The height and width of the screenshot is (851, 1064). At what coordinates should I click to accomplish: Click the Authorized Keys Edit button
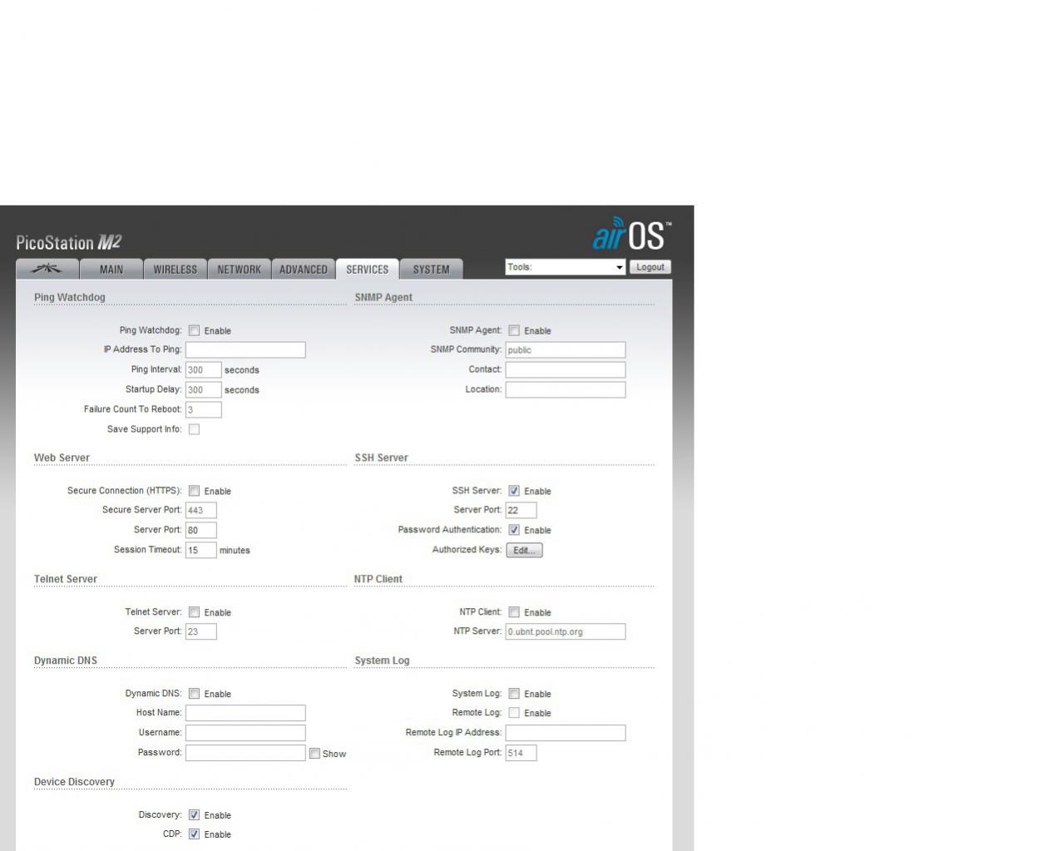pos(524,551)
